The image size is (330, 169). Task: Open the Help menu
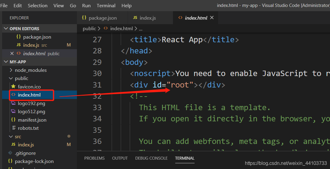126,6
